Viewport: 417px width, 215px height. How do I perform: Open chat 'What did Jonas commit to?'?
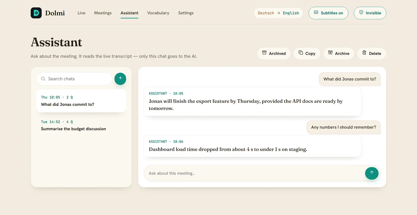point(81,101)
